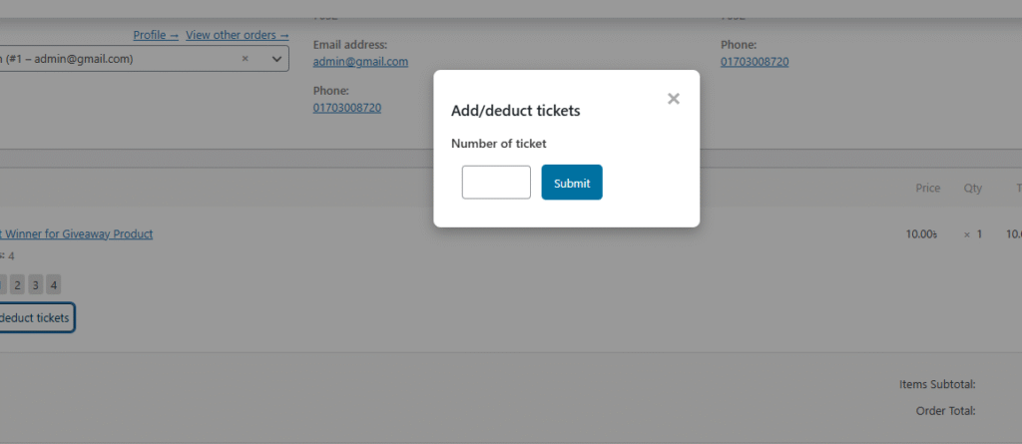1022x444 pixels.
Task: Open the Profile link
Action: pos(156,35)
